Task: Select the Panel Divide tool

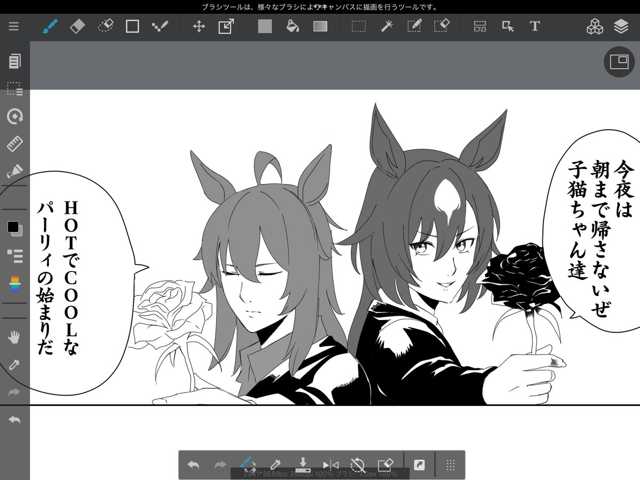Action: click(480, 26)
